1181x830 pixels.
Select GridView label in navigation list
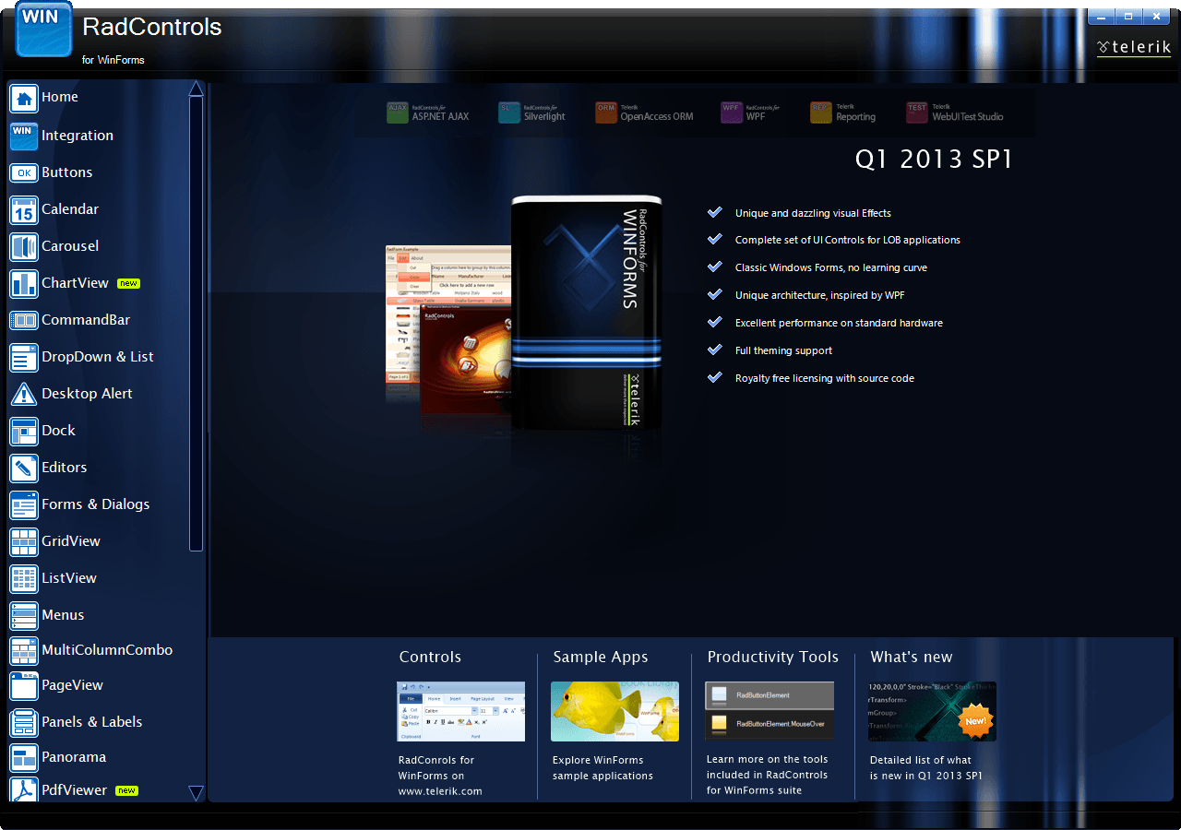coord(71,541)
